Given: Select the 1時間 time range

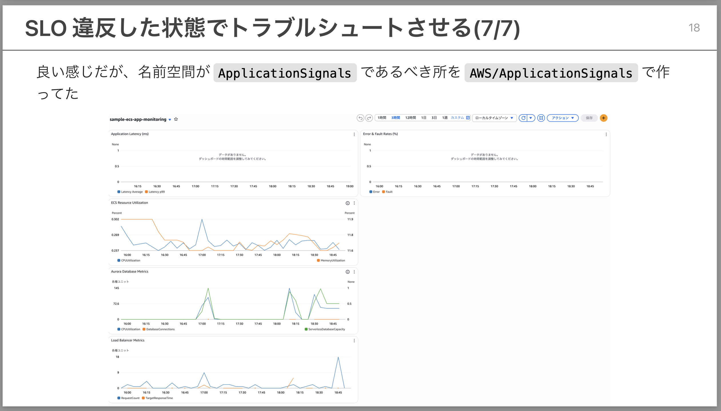Looking at the screenshot, I should click(382, 118).
